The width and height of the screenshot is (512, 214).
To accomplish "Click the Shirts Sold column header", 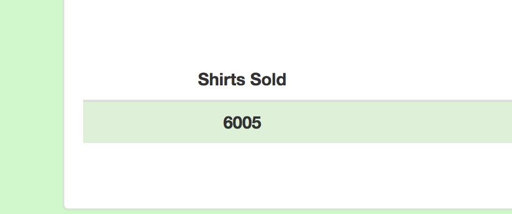I will click(x=242, y=79).
